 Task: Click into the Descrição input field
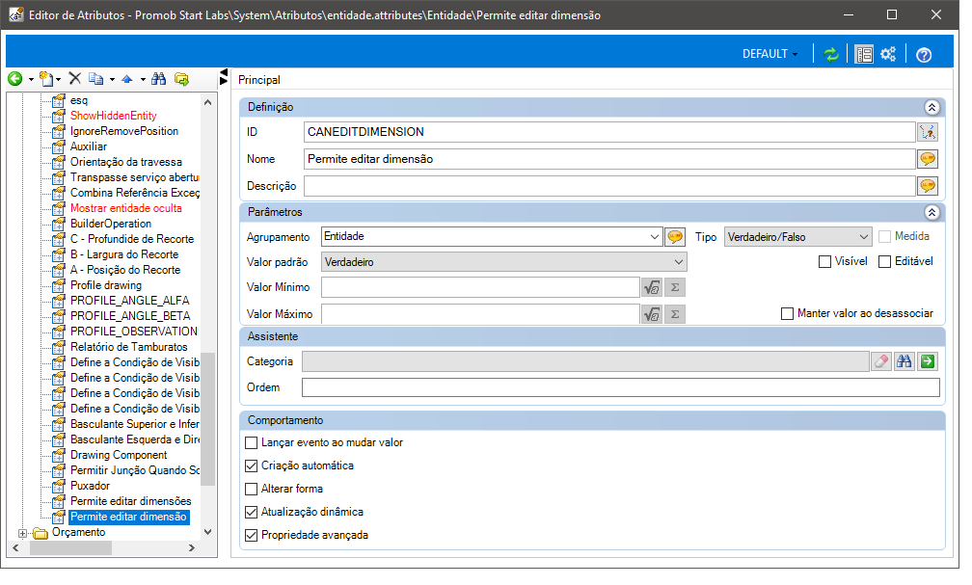click(x=609, y=186)
